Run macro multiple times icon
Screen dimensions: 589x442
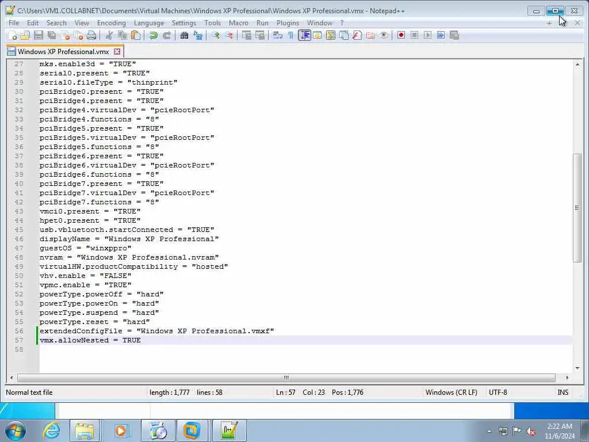pos(441,35)
